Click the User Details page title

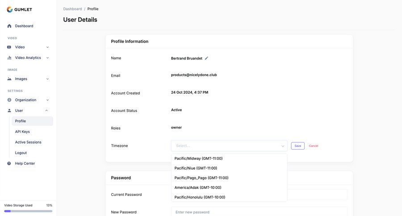coord(80,20)
